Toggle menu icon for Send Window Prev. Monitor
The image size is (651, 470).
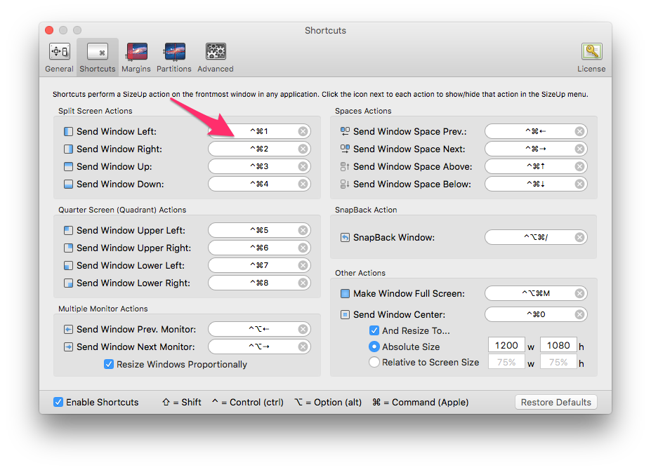pyautogui.click(x=69, y=330)
